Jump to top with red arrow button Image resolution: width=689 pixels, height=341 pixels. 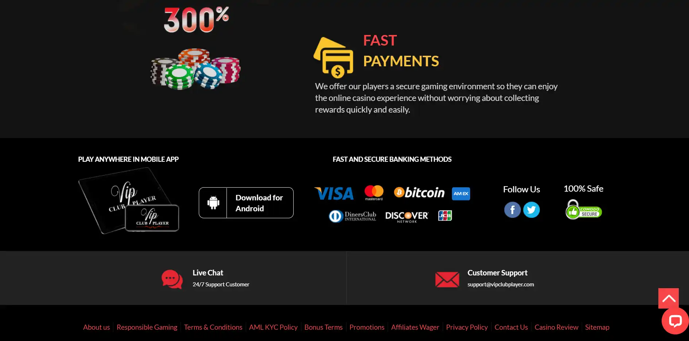pyautogui.click(x=669, y=298)
